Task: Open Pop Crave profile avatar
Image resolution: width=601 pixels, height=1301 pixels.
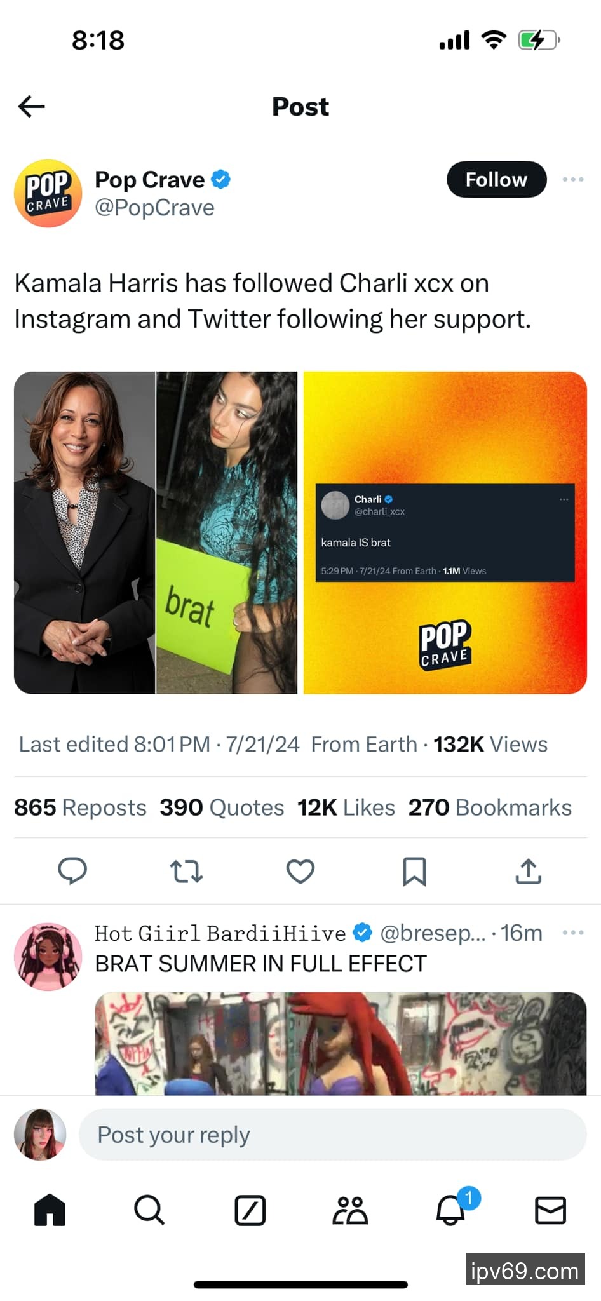Action: 48,193
